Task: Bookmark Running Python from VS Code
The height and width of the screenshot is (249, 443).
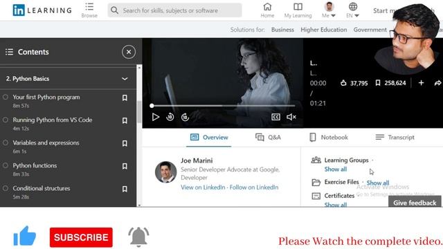Action: tap(125, 120)
